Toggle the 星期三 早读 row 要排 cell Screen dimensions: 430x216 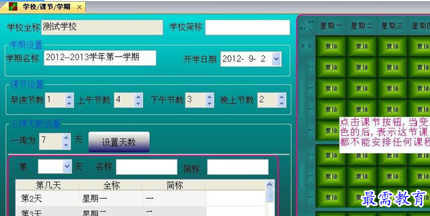(x=392, y=46)
